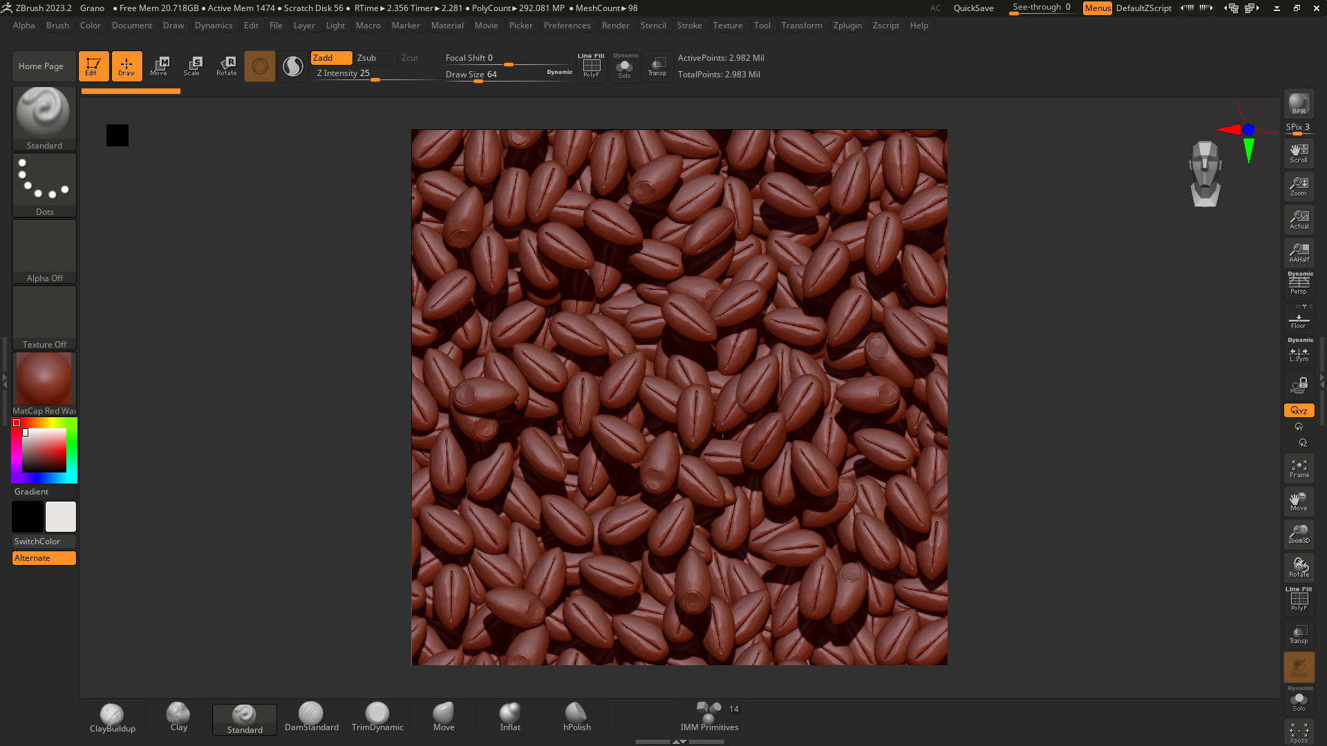Pick the TrimDynamic brush
1327x746 pixels.
[x=377, y=717]
